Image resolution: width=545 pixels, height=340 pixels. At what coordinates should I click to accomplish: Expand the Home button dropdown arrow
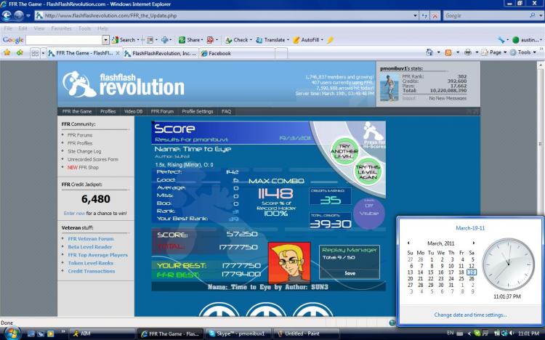pyautogui.click(x=438, y=52)
